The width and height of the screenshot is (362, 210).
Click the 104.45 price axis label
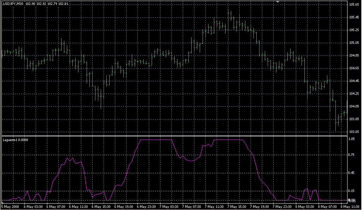tap(354, 81)
